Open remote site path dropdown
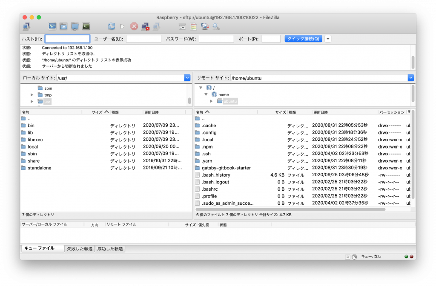Image resolution: width=436 pixels, height=286 pixels. click(411, 78)
